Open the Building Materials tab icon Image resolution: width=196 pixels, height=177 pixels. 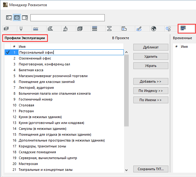80,29
